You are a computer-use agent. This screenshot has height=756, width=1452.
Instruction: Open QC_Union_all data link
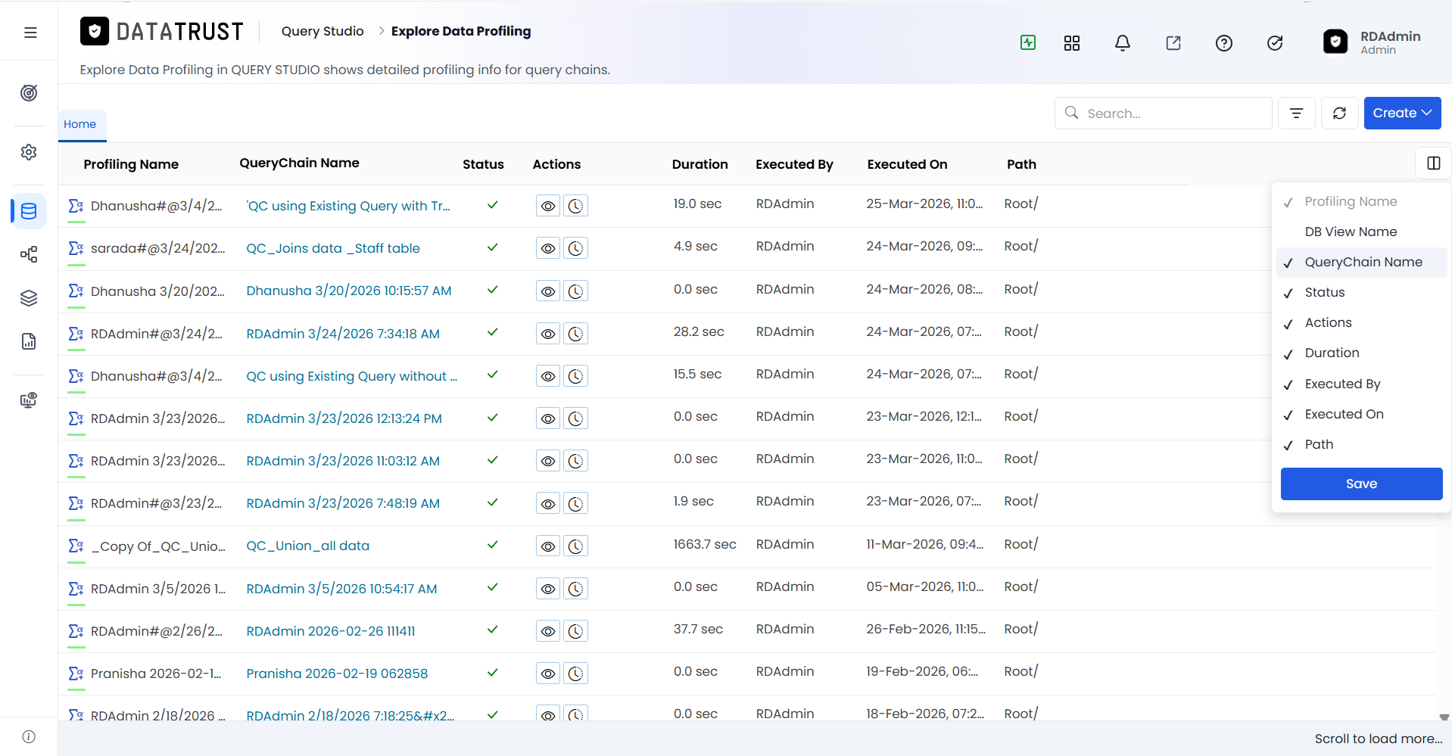pos(308,546)
